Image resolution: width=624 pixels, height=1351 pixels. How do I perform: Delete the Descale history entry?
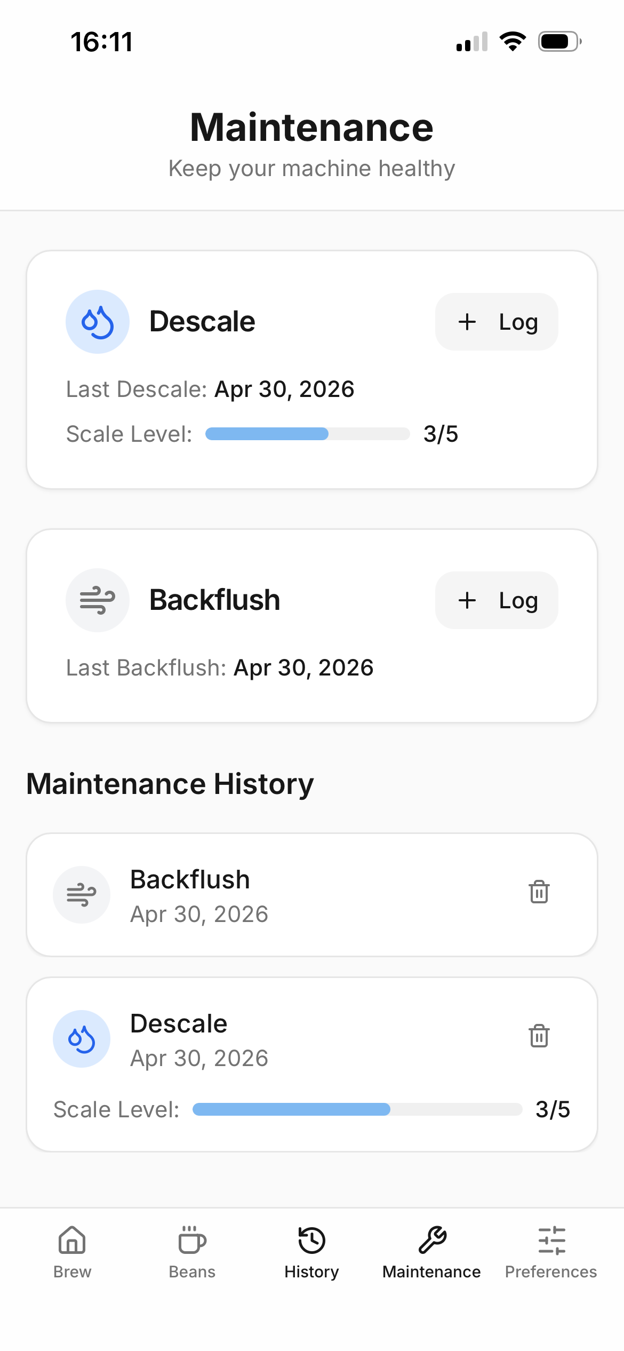pyautogui.click(x=539, y=1036)
